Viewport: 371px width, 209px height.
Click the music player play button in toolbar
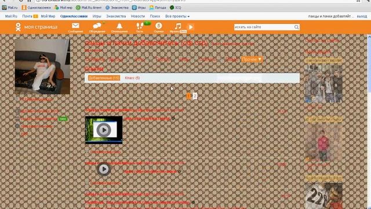pos(191,27)
